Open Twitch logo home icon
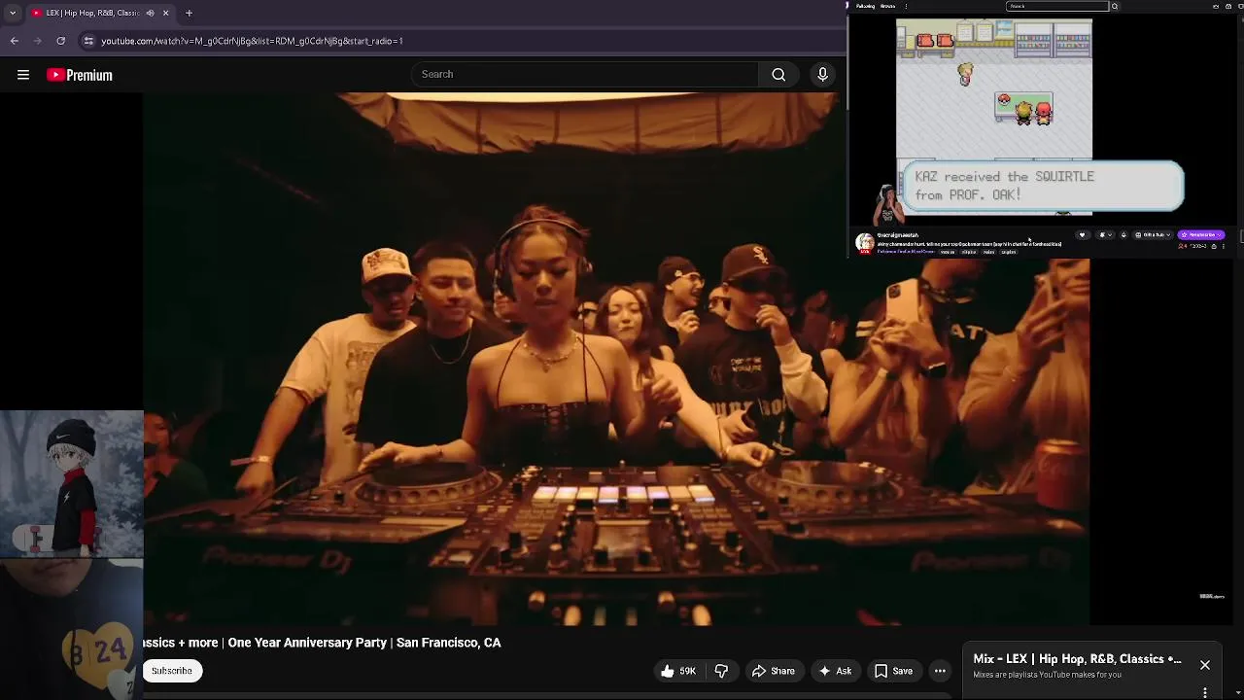This screenshot has height=700, width=1244. point(848,6)
